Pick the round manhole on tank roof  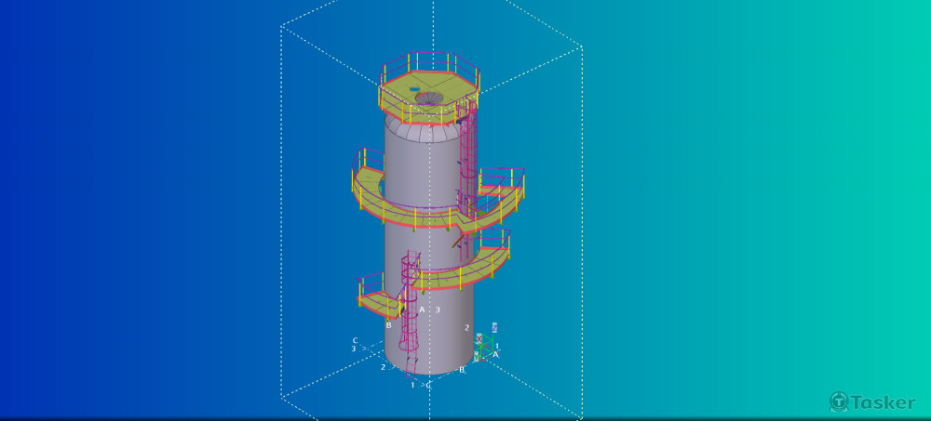(x=428, y=99)
